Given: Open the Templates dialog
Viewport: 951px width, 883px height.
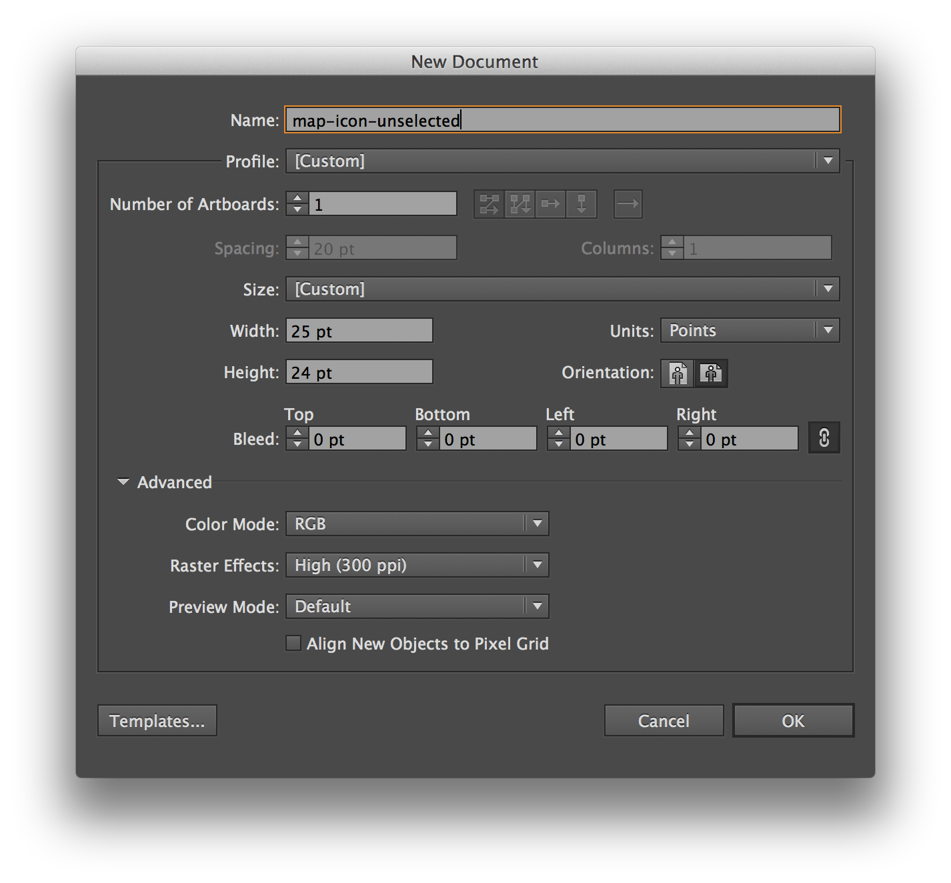Looking at the screenshot, I should click(x=157, y=721).
